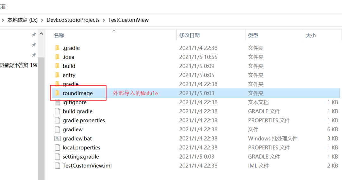Select the entry folder name
The width and height of the screenshot is (342, 180).
click(x=69, y=75)
